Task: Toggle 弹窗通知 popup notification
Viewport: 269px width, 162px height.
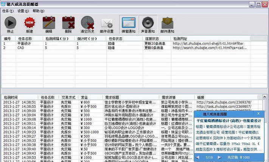Action: (129, 24)
